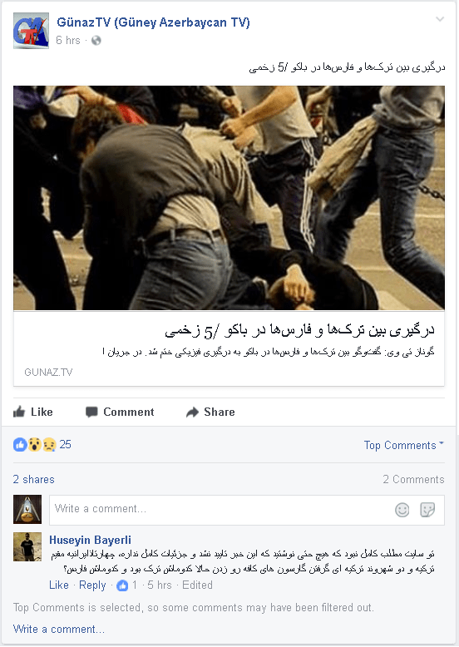
Task: Open the emoji picker smiley icon
Action: point(402,510)
